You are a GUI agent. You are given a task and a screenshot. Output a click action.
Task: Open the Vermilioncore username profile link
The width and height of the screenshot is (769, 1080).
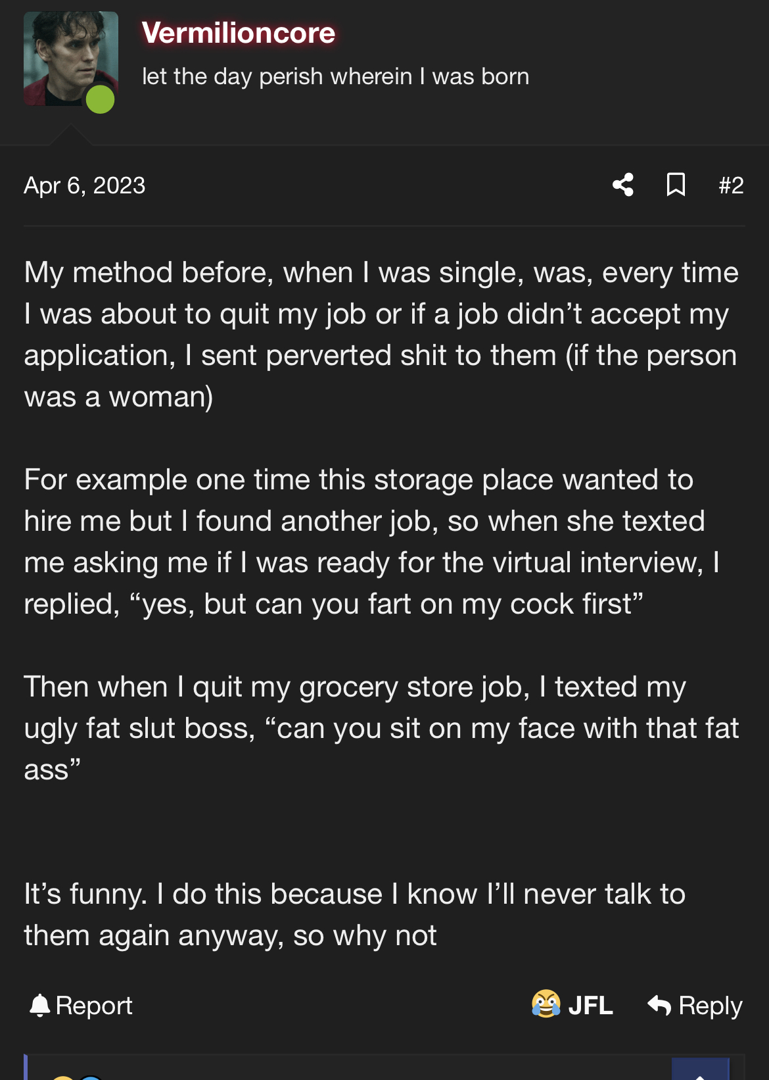[x=239, y=33]
